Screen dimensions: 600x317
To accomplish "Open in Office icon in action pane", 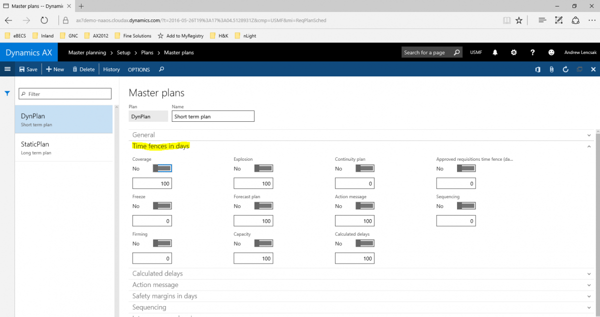I will click(x=537, y=69).
